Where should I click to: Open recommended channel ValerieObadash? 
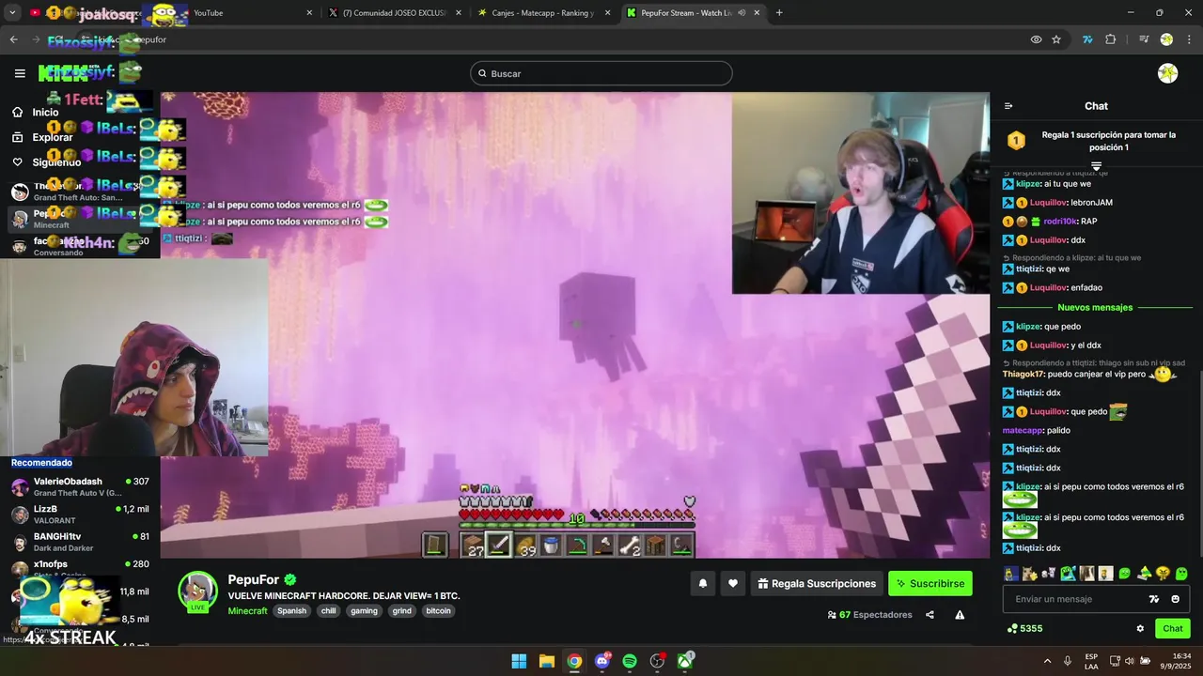[x=80, y=486]
